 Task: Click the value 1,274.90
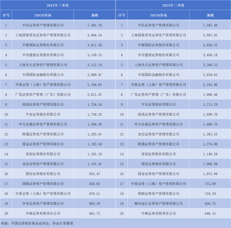tap(210, 144)
